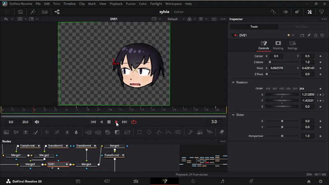Select the XYZ rotation order
The width and height of the screenshot is (329, 185).
coord(268,88)
